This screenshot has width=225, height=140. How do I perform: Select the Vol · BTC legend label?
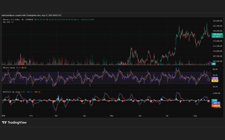[x=7, y=22]
